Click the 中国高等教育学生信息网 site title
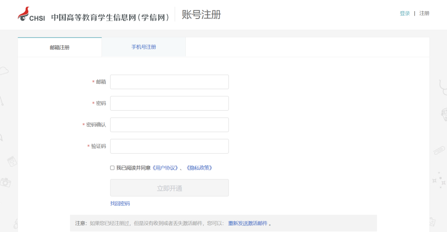 pyautogui.click(x=110, y=17)
